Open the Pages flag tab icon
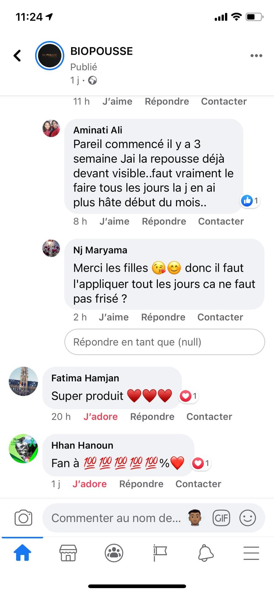 [160, 553]
